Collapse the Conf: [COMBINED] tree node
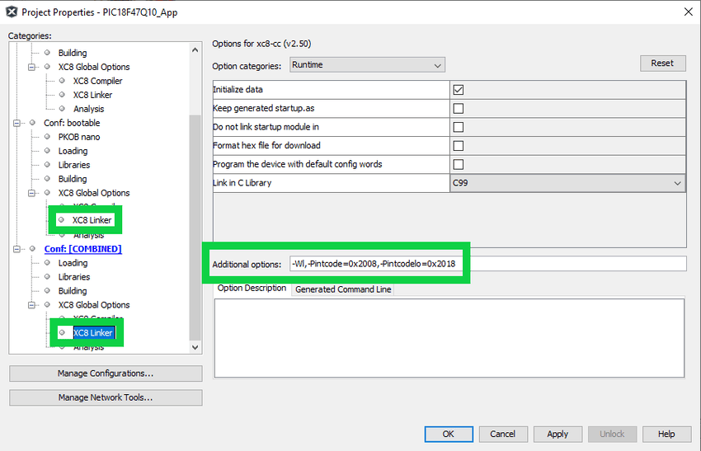 [x=18, y=249]
